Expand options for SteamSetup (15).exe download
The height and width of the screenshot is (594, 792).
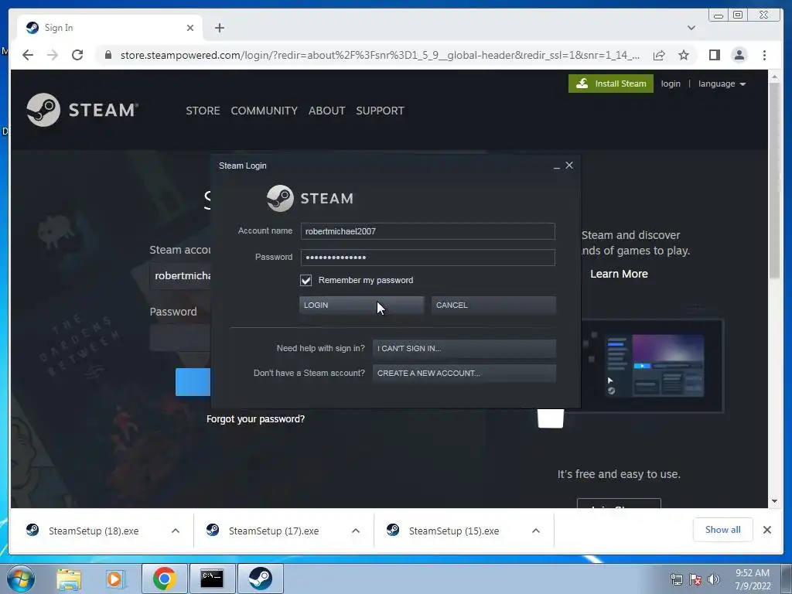pyautogui.click(x=536, y=531)
